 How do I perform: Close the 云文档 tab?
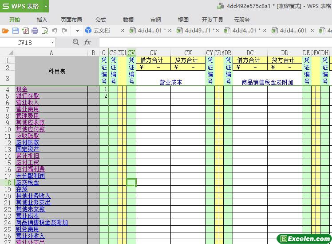click(123, 31)
